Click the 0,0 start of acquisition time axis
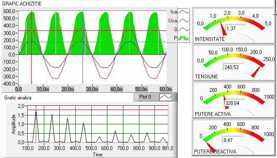Image resolution: width=277 pixels, height=158 pixels. point(19,89)
